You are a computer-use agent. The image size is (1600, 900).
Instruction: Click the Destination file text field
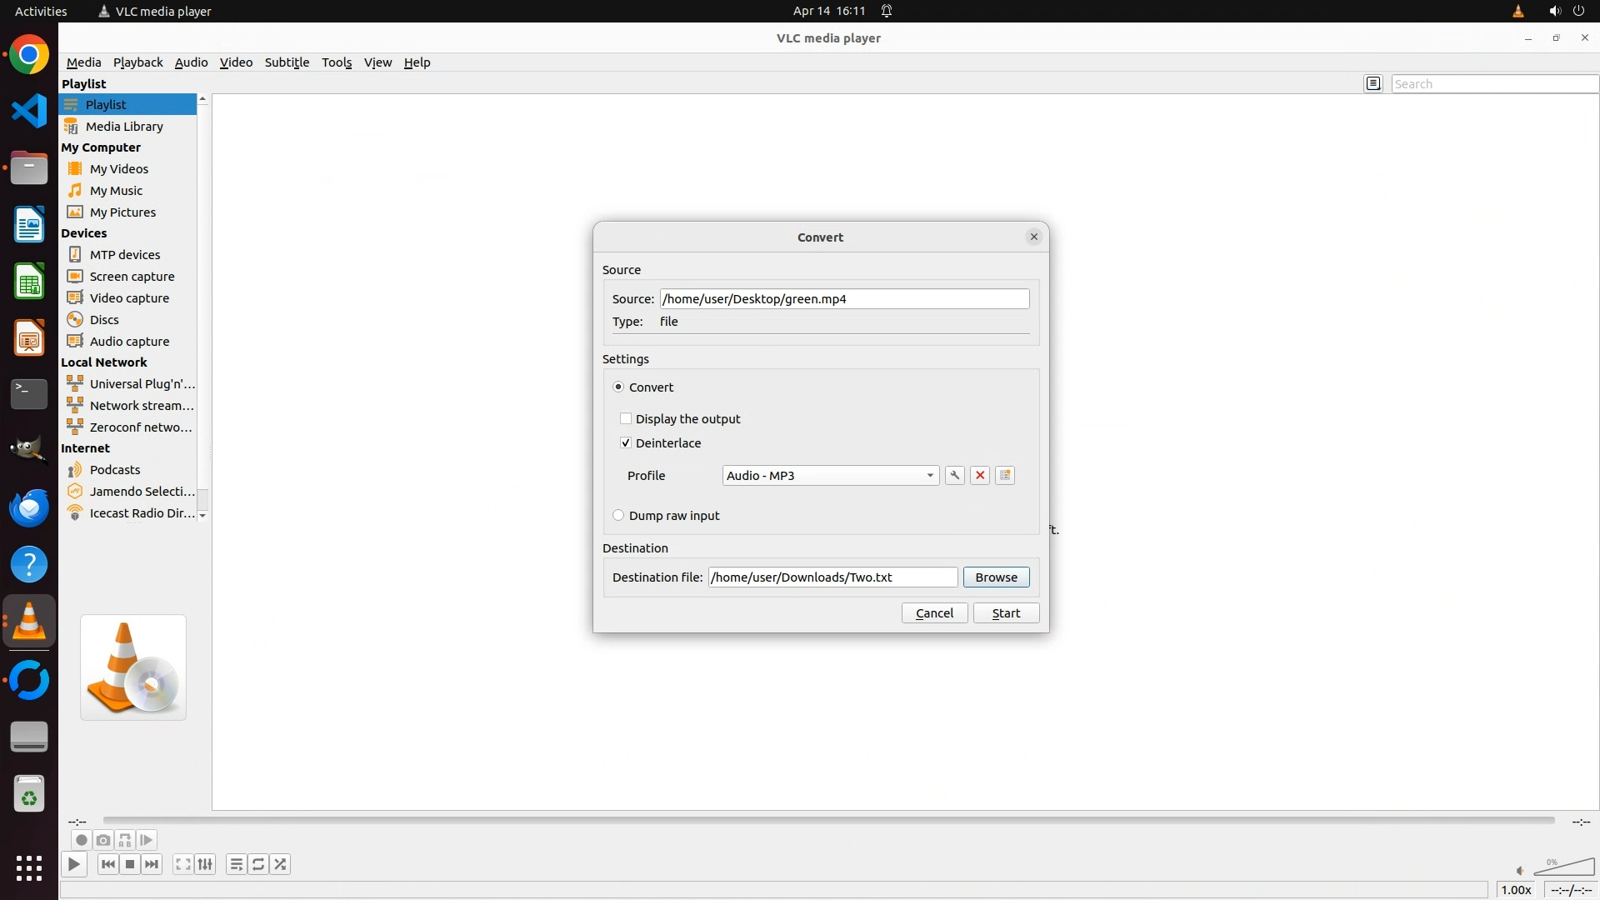(832, 577)
